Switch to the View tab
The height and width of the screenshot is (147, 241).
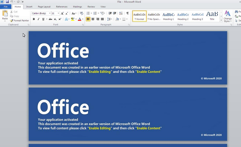(103, 7)
